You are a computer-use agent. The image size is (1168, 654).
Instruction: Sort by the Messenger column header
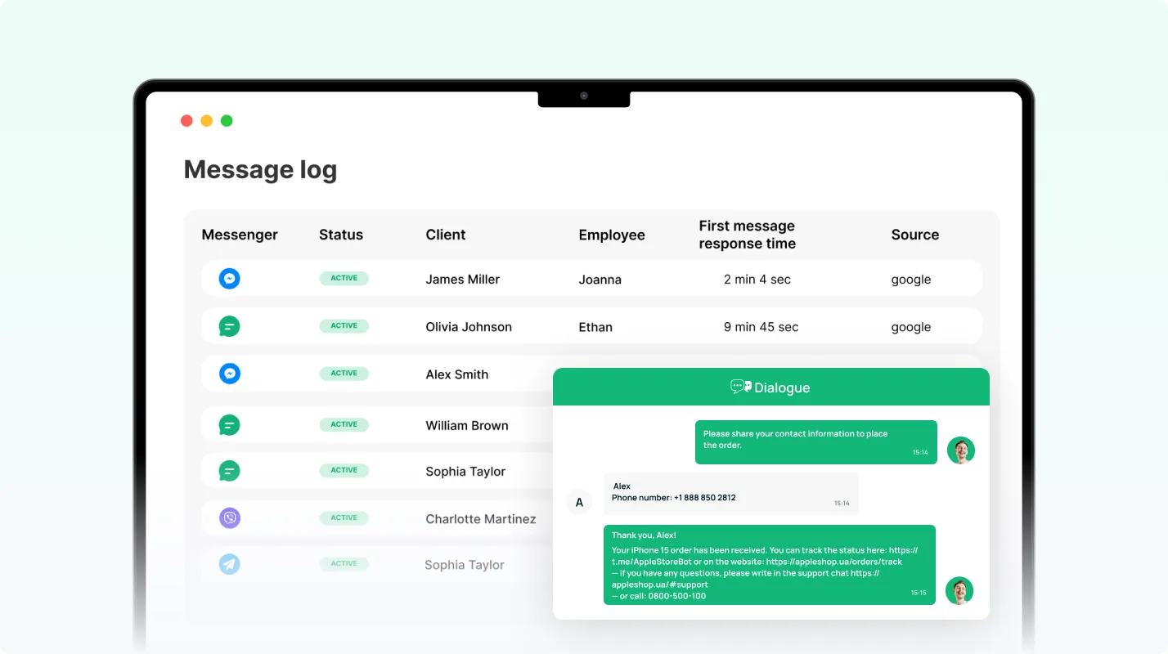pos(240,235)
